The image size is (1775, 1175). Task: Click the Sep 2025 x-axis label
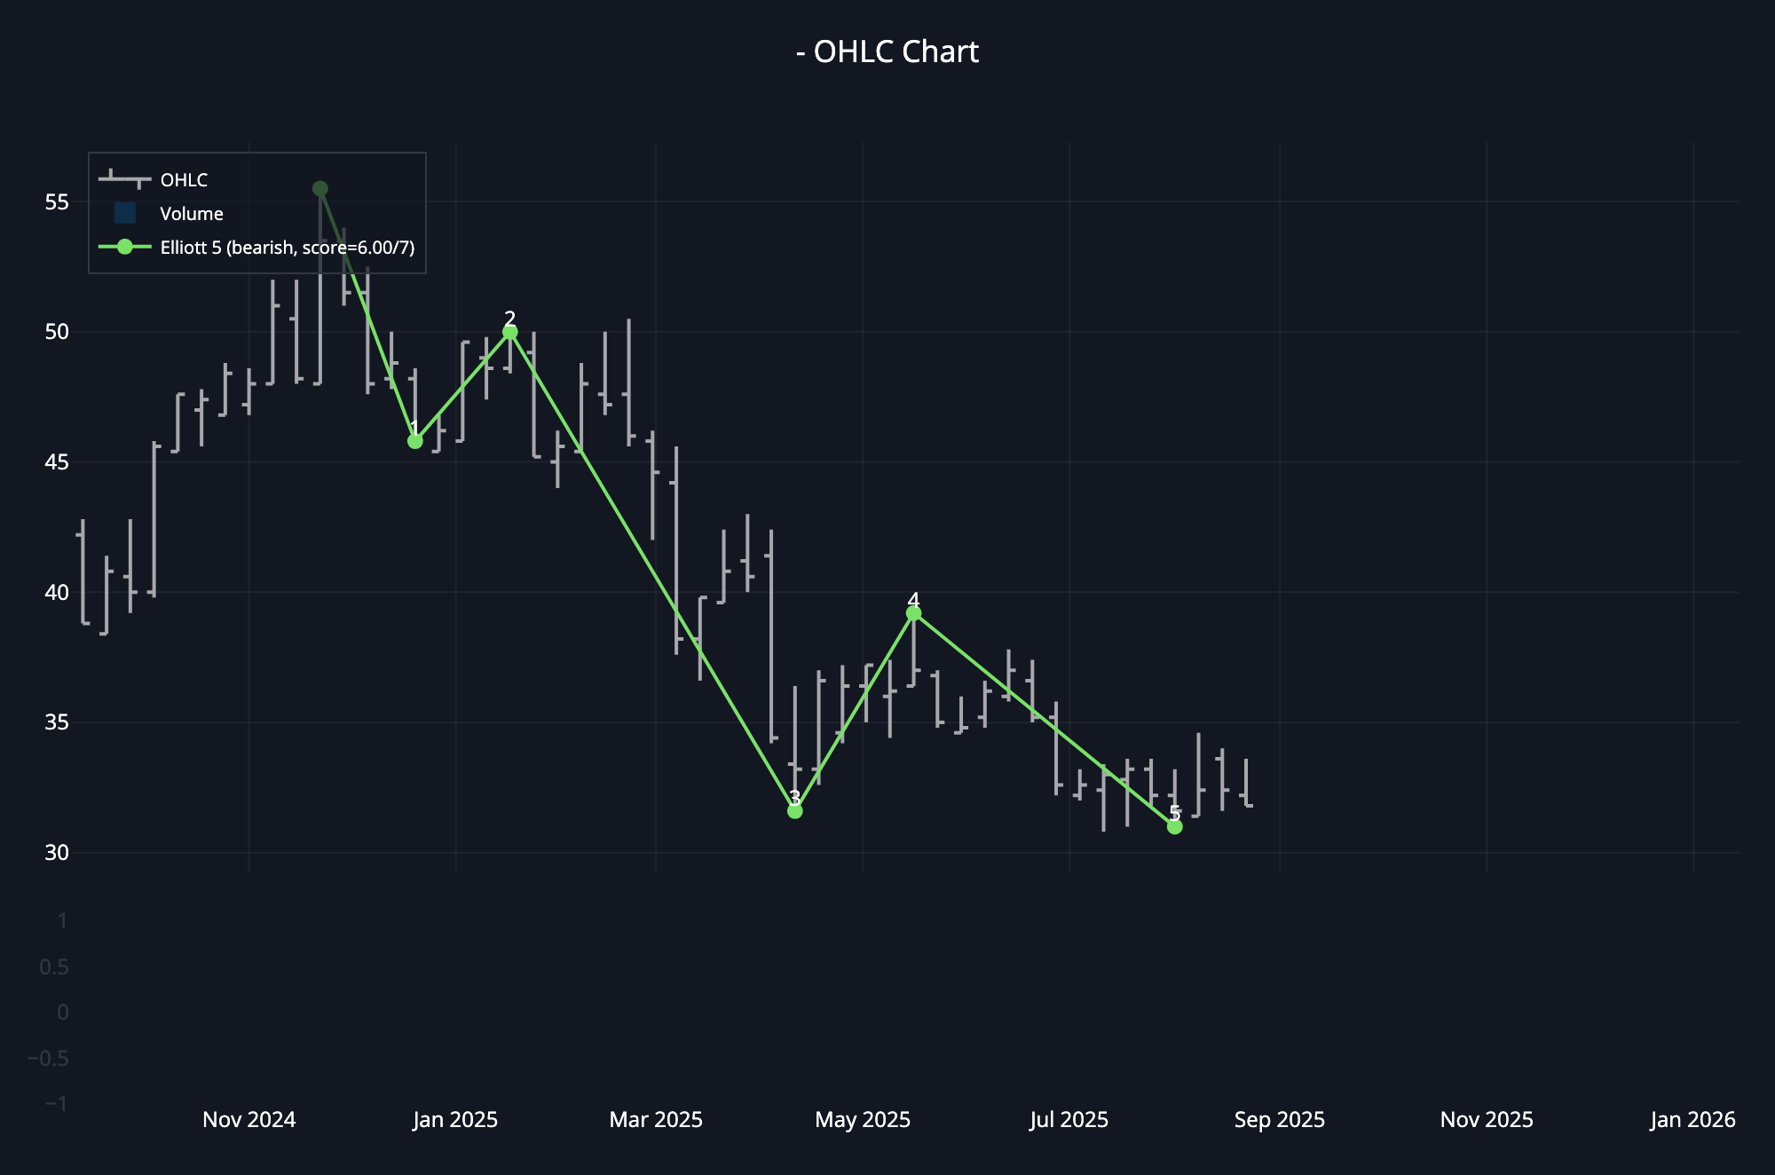(1279, 1120)
